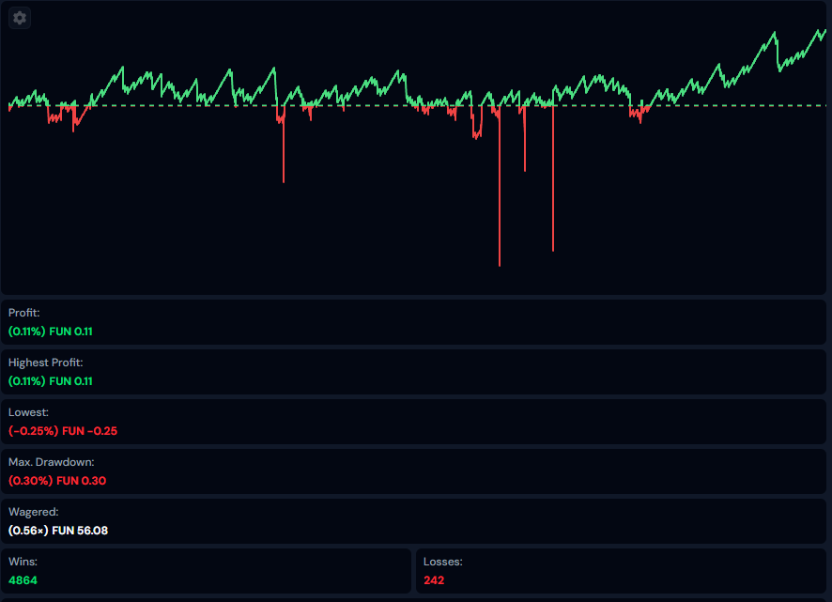
Task: Click the "Max. Drawdown:" label
Action: click(x=52, y=461)
